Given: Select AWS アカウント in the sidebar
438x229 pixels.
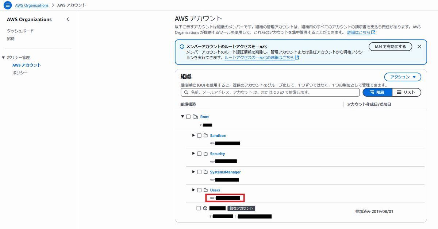Looking at the screenshot, I should click(27, 65).
